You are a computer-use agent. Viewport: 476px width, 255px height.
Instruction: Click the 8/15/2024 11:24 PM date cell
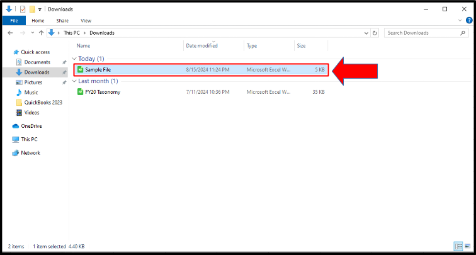[208, 70]
